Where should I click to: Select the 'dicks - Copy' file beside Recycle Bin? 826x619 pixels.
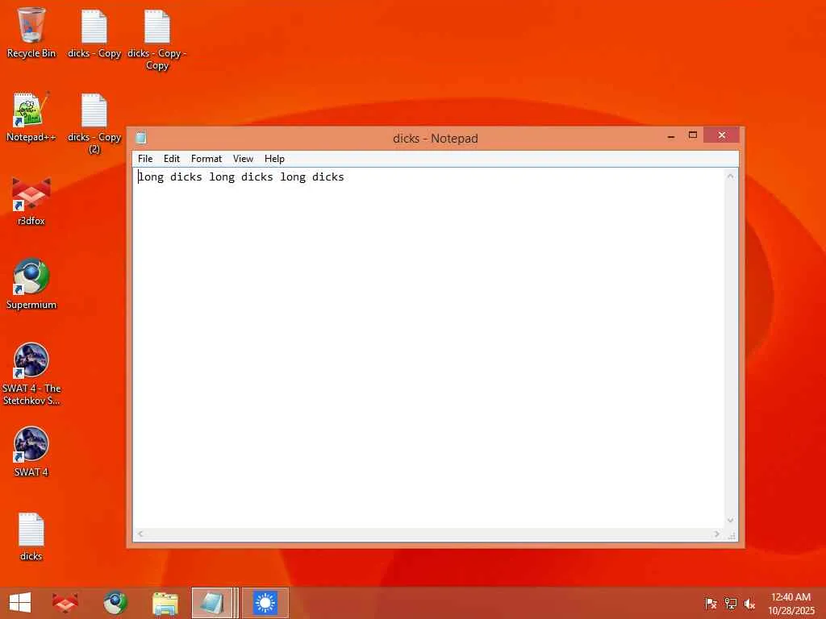94,33
